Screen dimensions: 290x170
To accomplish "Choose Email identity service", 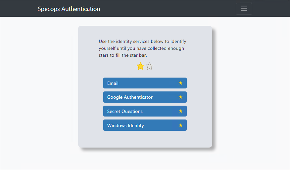I will pyautogui.click(x=145, y=83).
